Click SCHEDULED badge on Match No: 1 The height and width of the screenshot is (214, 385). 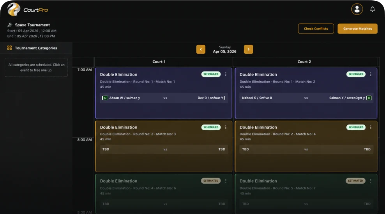[x=211, y=74]
